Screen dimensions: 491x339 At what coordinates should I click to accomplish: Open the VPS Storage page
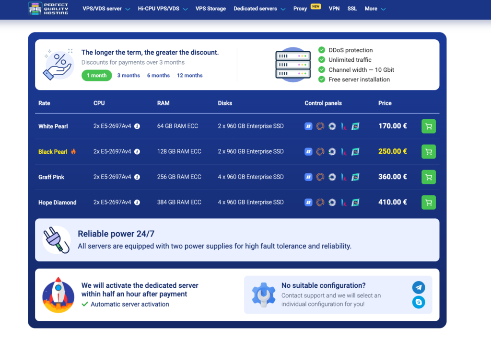coord(210,9)
